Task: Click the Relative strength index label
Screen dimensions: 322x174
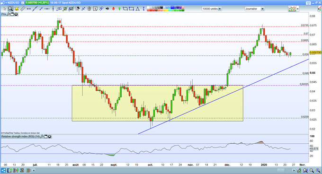Action: (x=20, y=137)
